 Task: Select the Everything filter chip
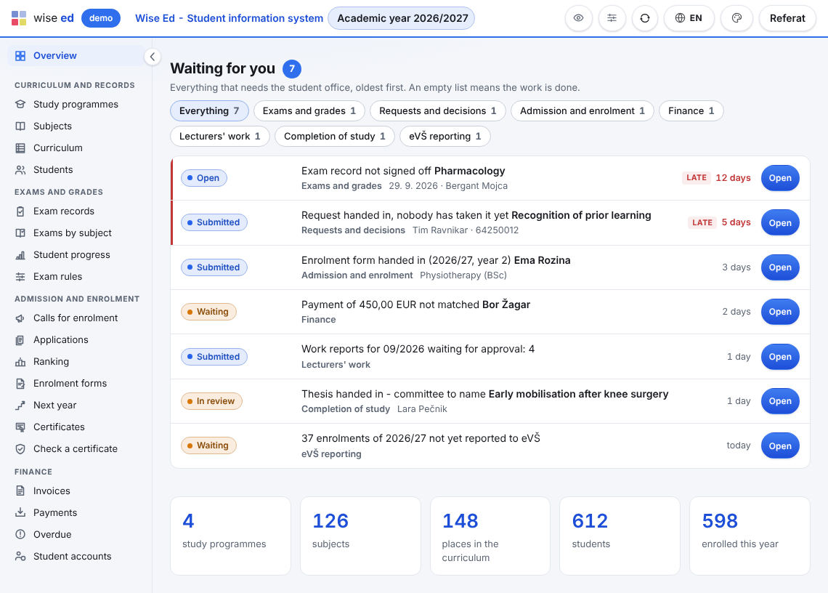point(209,111)
